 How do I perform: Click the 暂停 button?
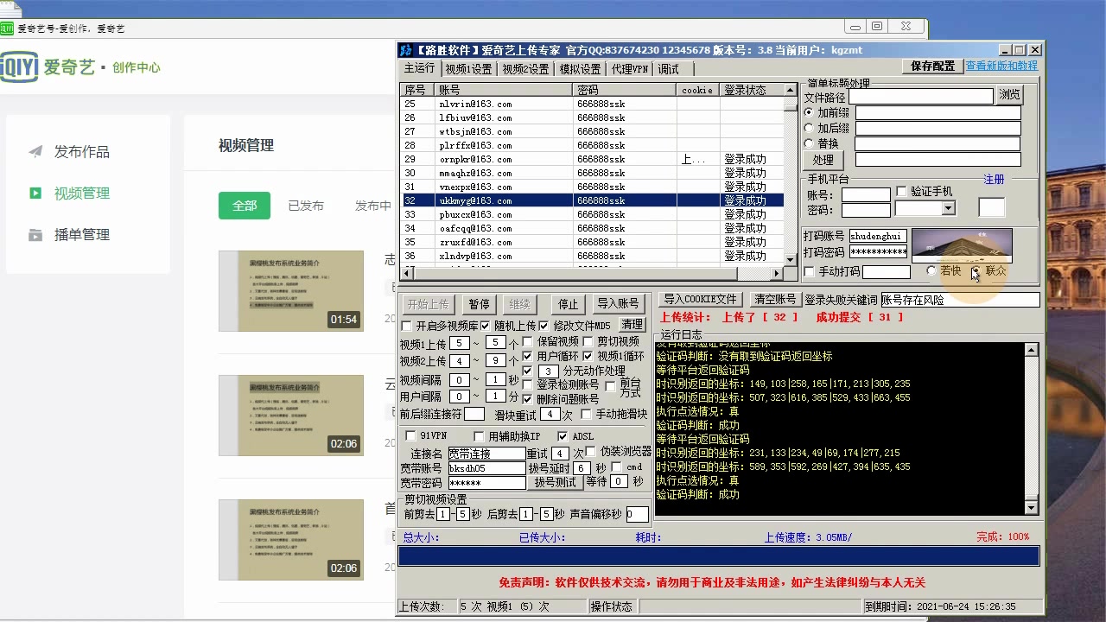tap(479, 304)
